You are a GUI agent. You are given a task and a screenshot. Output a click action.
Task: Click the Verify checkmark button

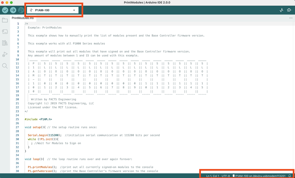point(5,10)
